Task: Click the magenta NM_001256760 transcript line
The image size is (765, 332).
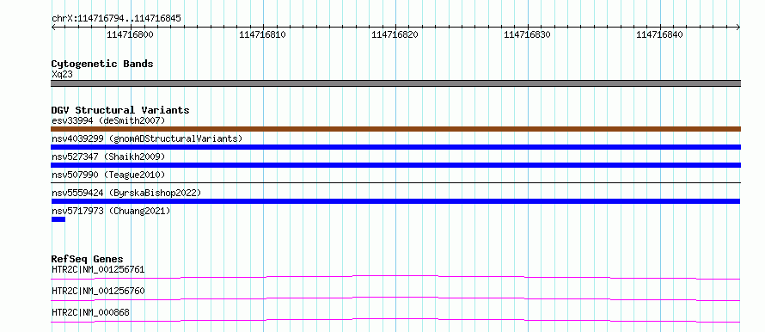Action: tap(395, 298)
